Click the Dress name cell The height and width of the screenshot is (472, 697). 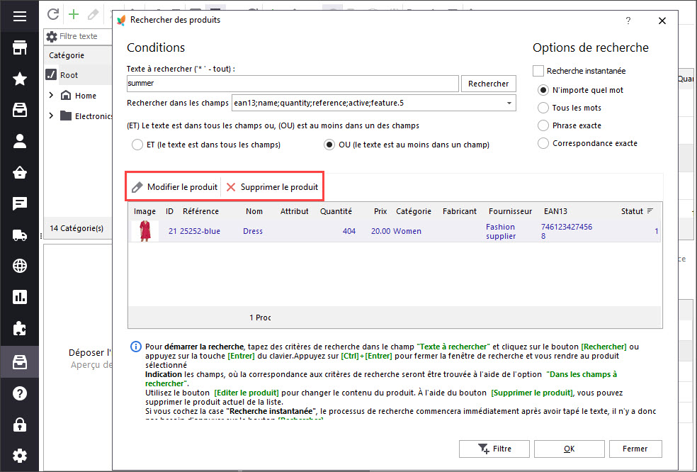[x=253, y=231]
